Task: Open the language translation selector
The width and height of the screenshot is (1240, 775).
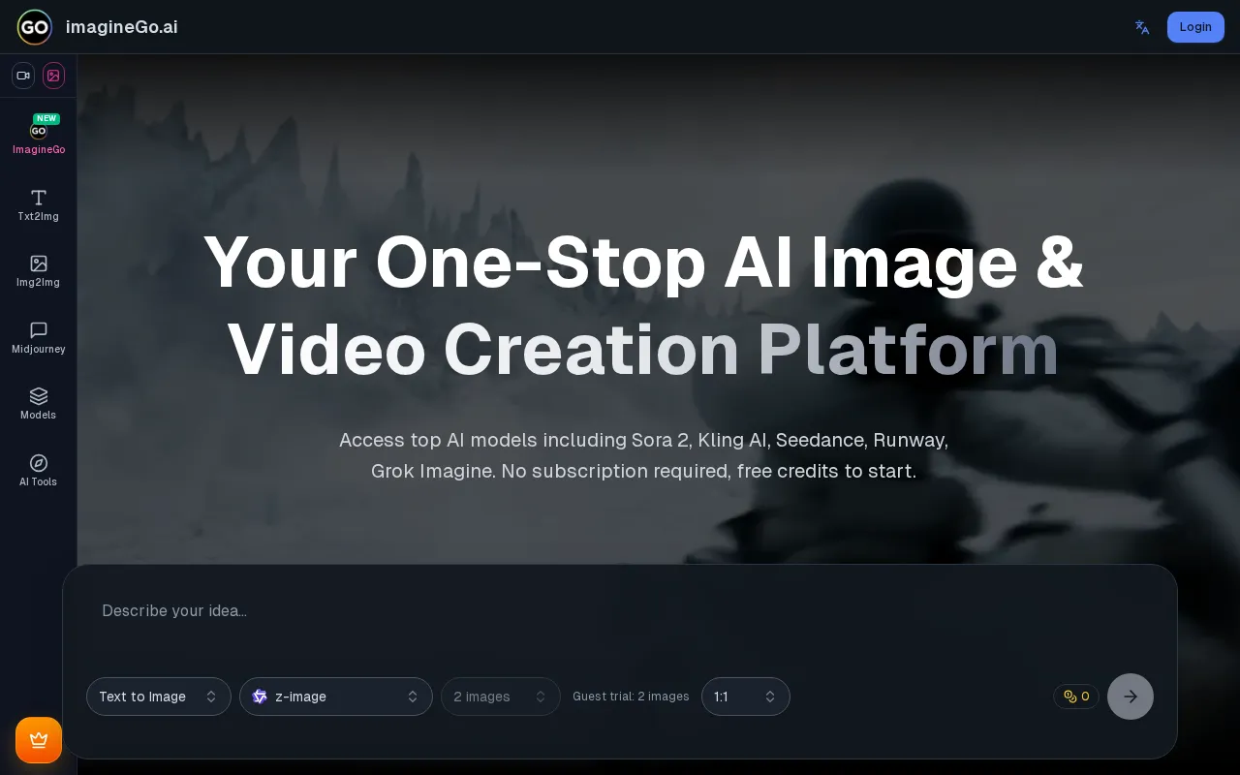Action: [1142, 27]
